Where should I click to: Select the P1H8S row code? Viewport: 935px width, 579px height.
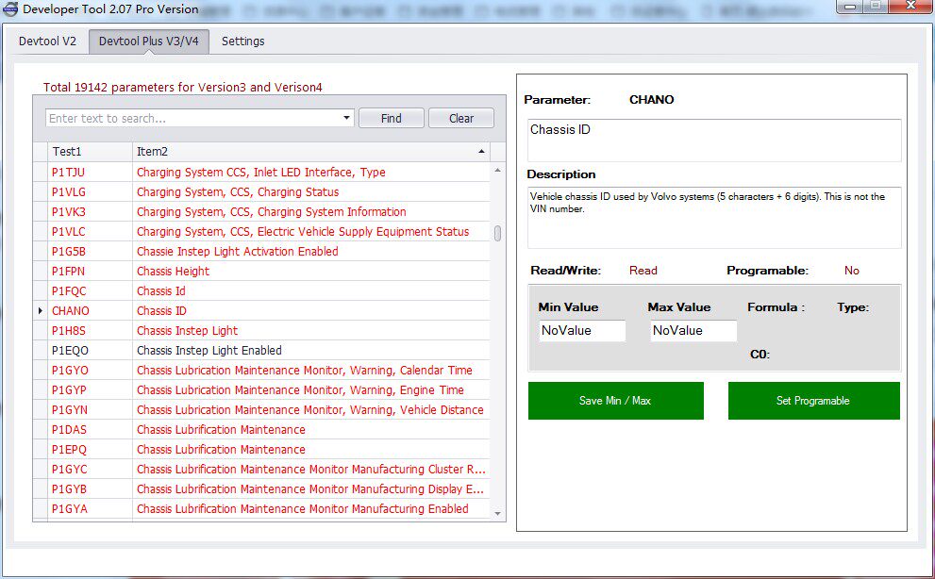coord(69,330)
